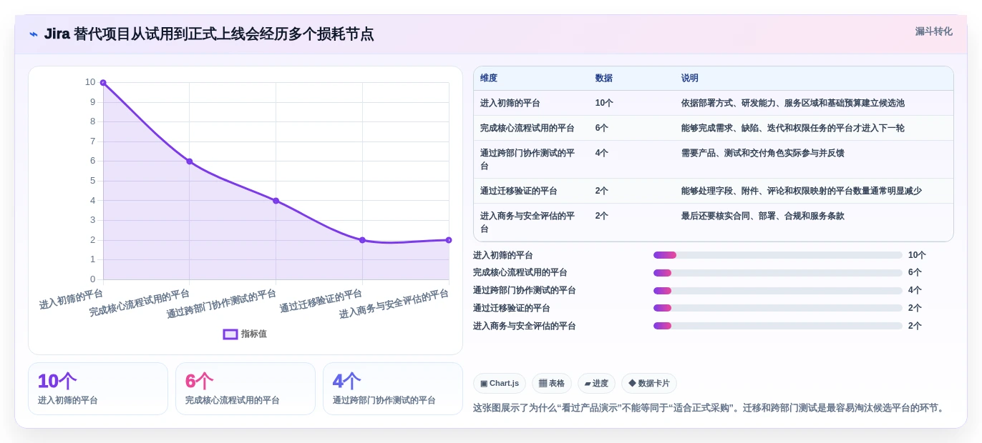Viewport: 982px width, 443px height.
Task: Click the chart point at value 10
Action: 103,83
